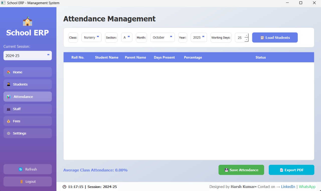The height and width of the screenshot is (191, 321).
Task: Open the LinkedIn contact link
Action: [288, 187]
